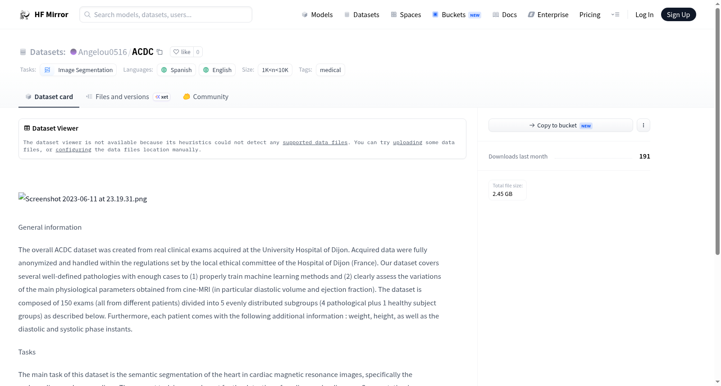
Task: Click the Models cube icon
Action: tap(305, 14)
